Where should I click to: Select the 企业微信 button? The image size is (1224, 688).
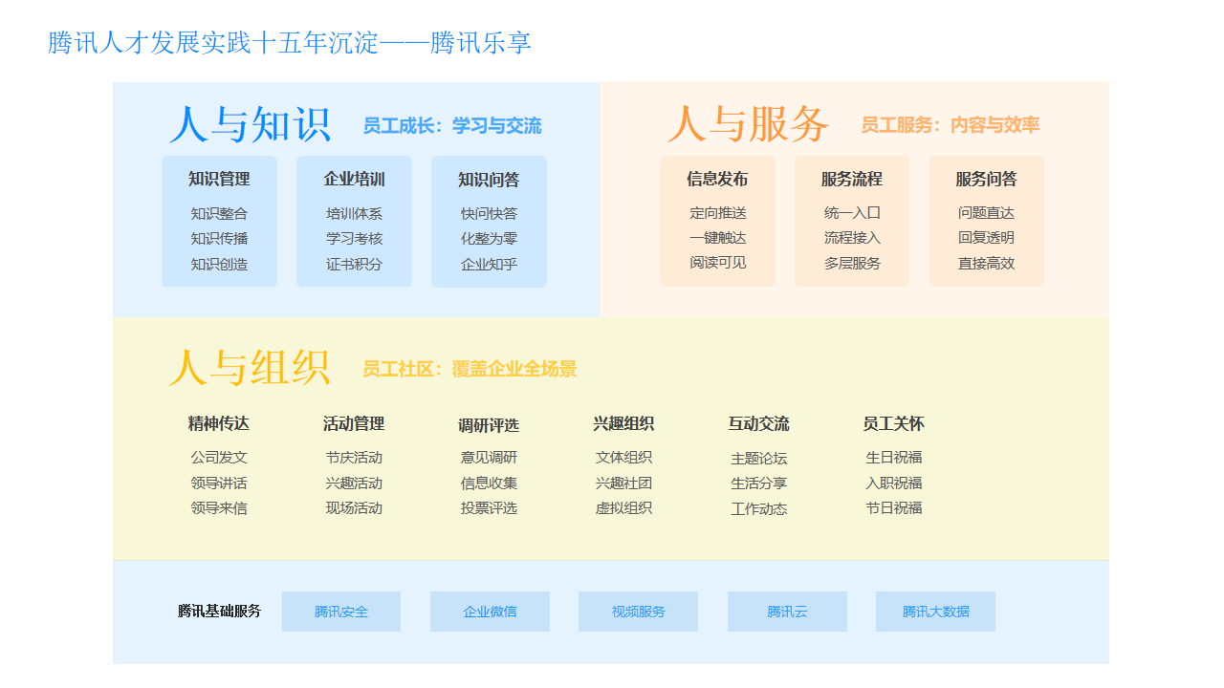click(490, 612)
